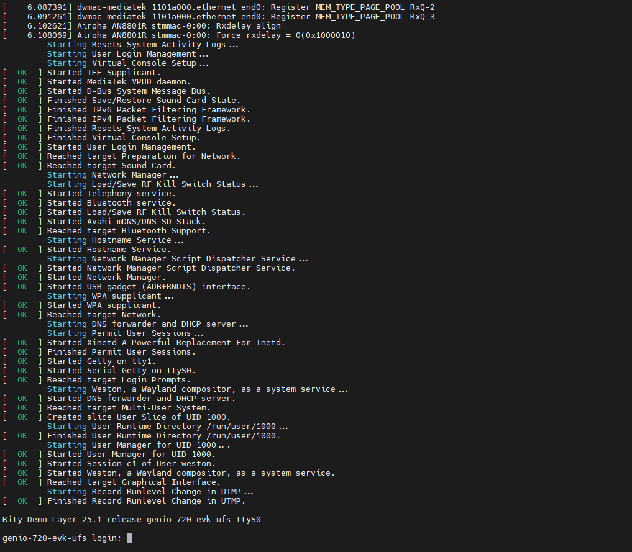This screenshot has height=552, width=632.
Task: Click Started D-Bus System Message Bus line
Action: click(x=129, y=91)
